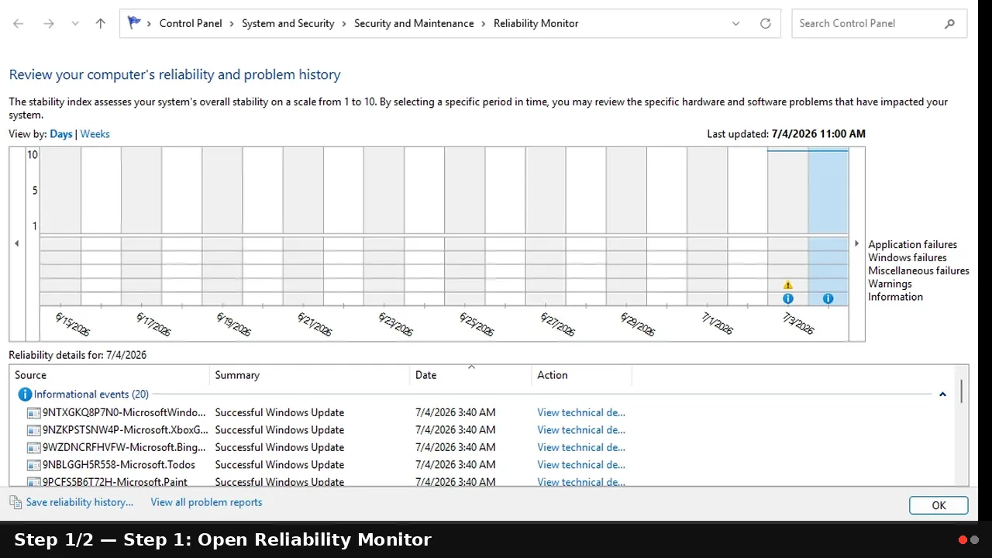Click Save reliability history link

point(79,502)
